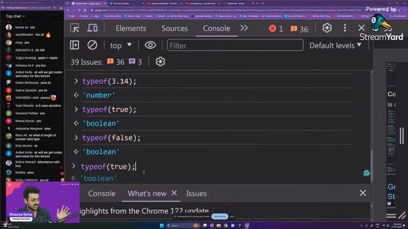Open console settings gear in issues bar
The width and height of the screenshot is (408, 229).
(x=160, y=62)
